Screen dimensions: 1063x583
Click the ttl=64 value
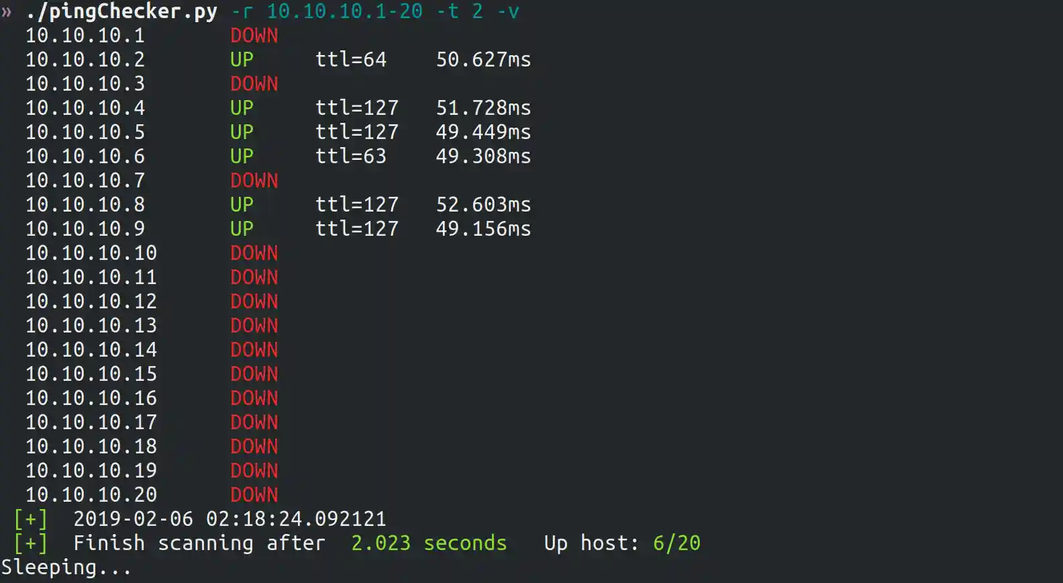coord(351,60)
